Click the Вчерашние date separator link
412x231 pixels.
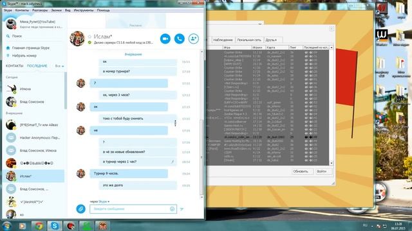coord(133,54)
